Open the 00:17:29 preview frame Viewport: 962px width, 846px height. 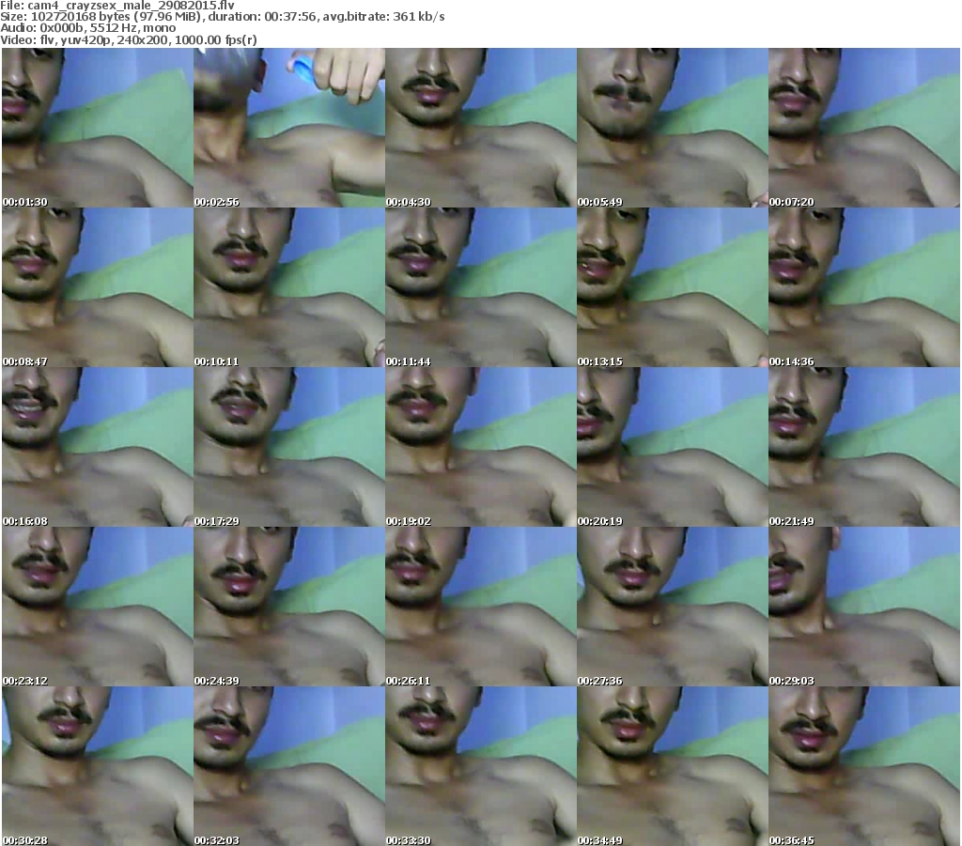(289, 447)
